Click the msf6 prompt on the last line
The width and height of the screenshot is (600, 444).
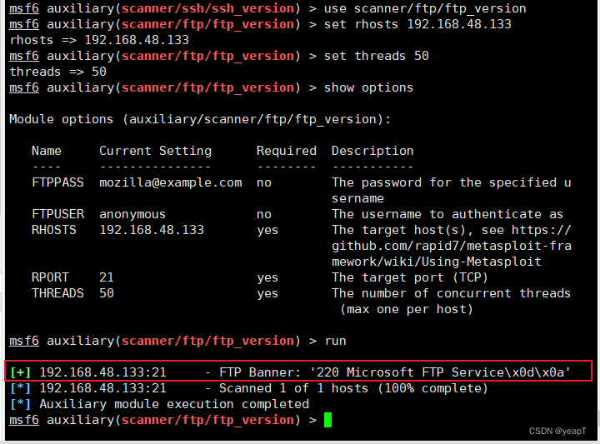click(24, 420)
